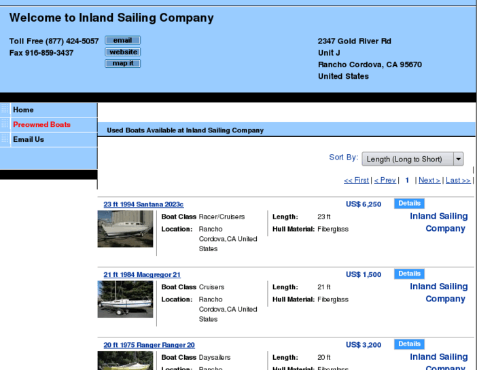Click the Santana 2023c boat thumbnail
Image resolution: width=494 pixels, height=370 pixels.
tap(125, 229)
